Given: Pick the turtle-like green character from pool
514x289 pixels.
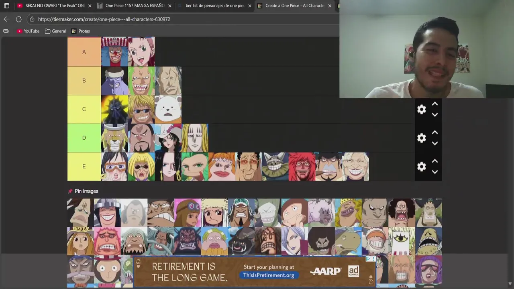Looking at the screenshot, I should [348, 241].
